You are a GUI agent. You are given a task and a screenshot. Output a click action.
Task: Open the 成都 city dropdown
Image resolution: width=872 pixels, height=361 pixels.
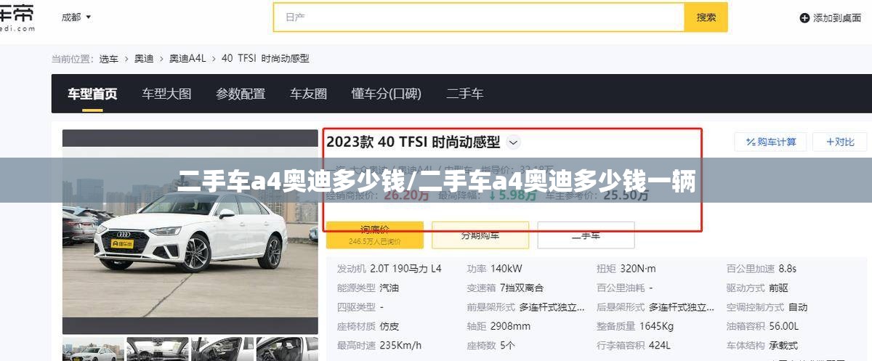[x=76, y=17]
